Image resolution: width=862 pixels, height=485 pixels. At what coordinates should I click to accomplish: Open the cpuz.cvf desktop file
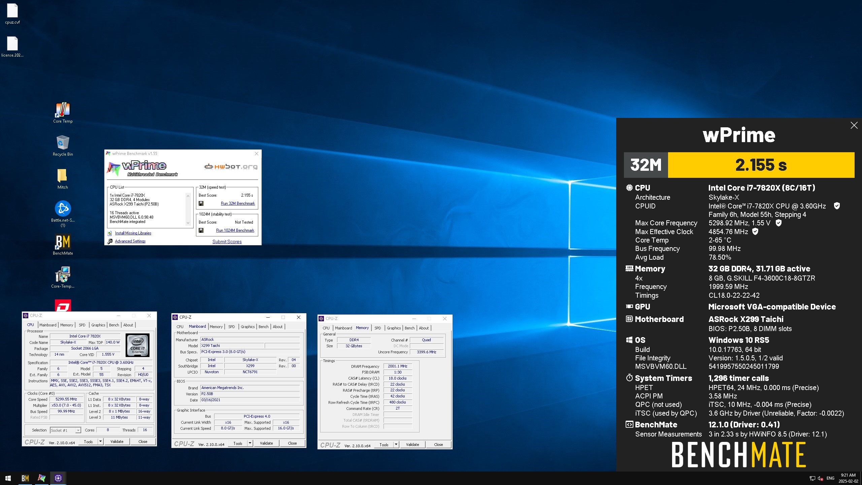pos(12,13)
